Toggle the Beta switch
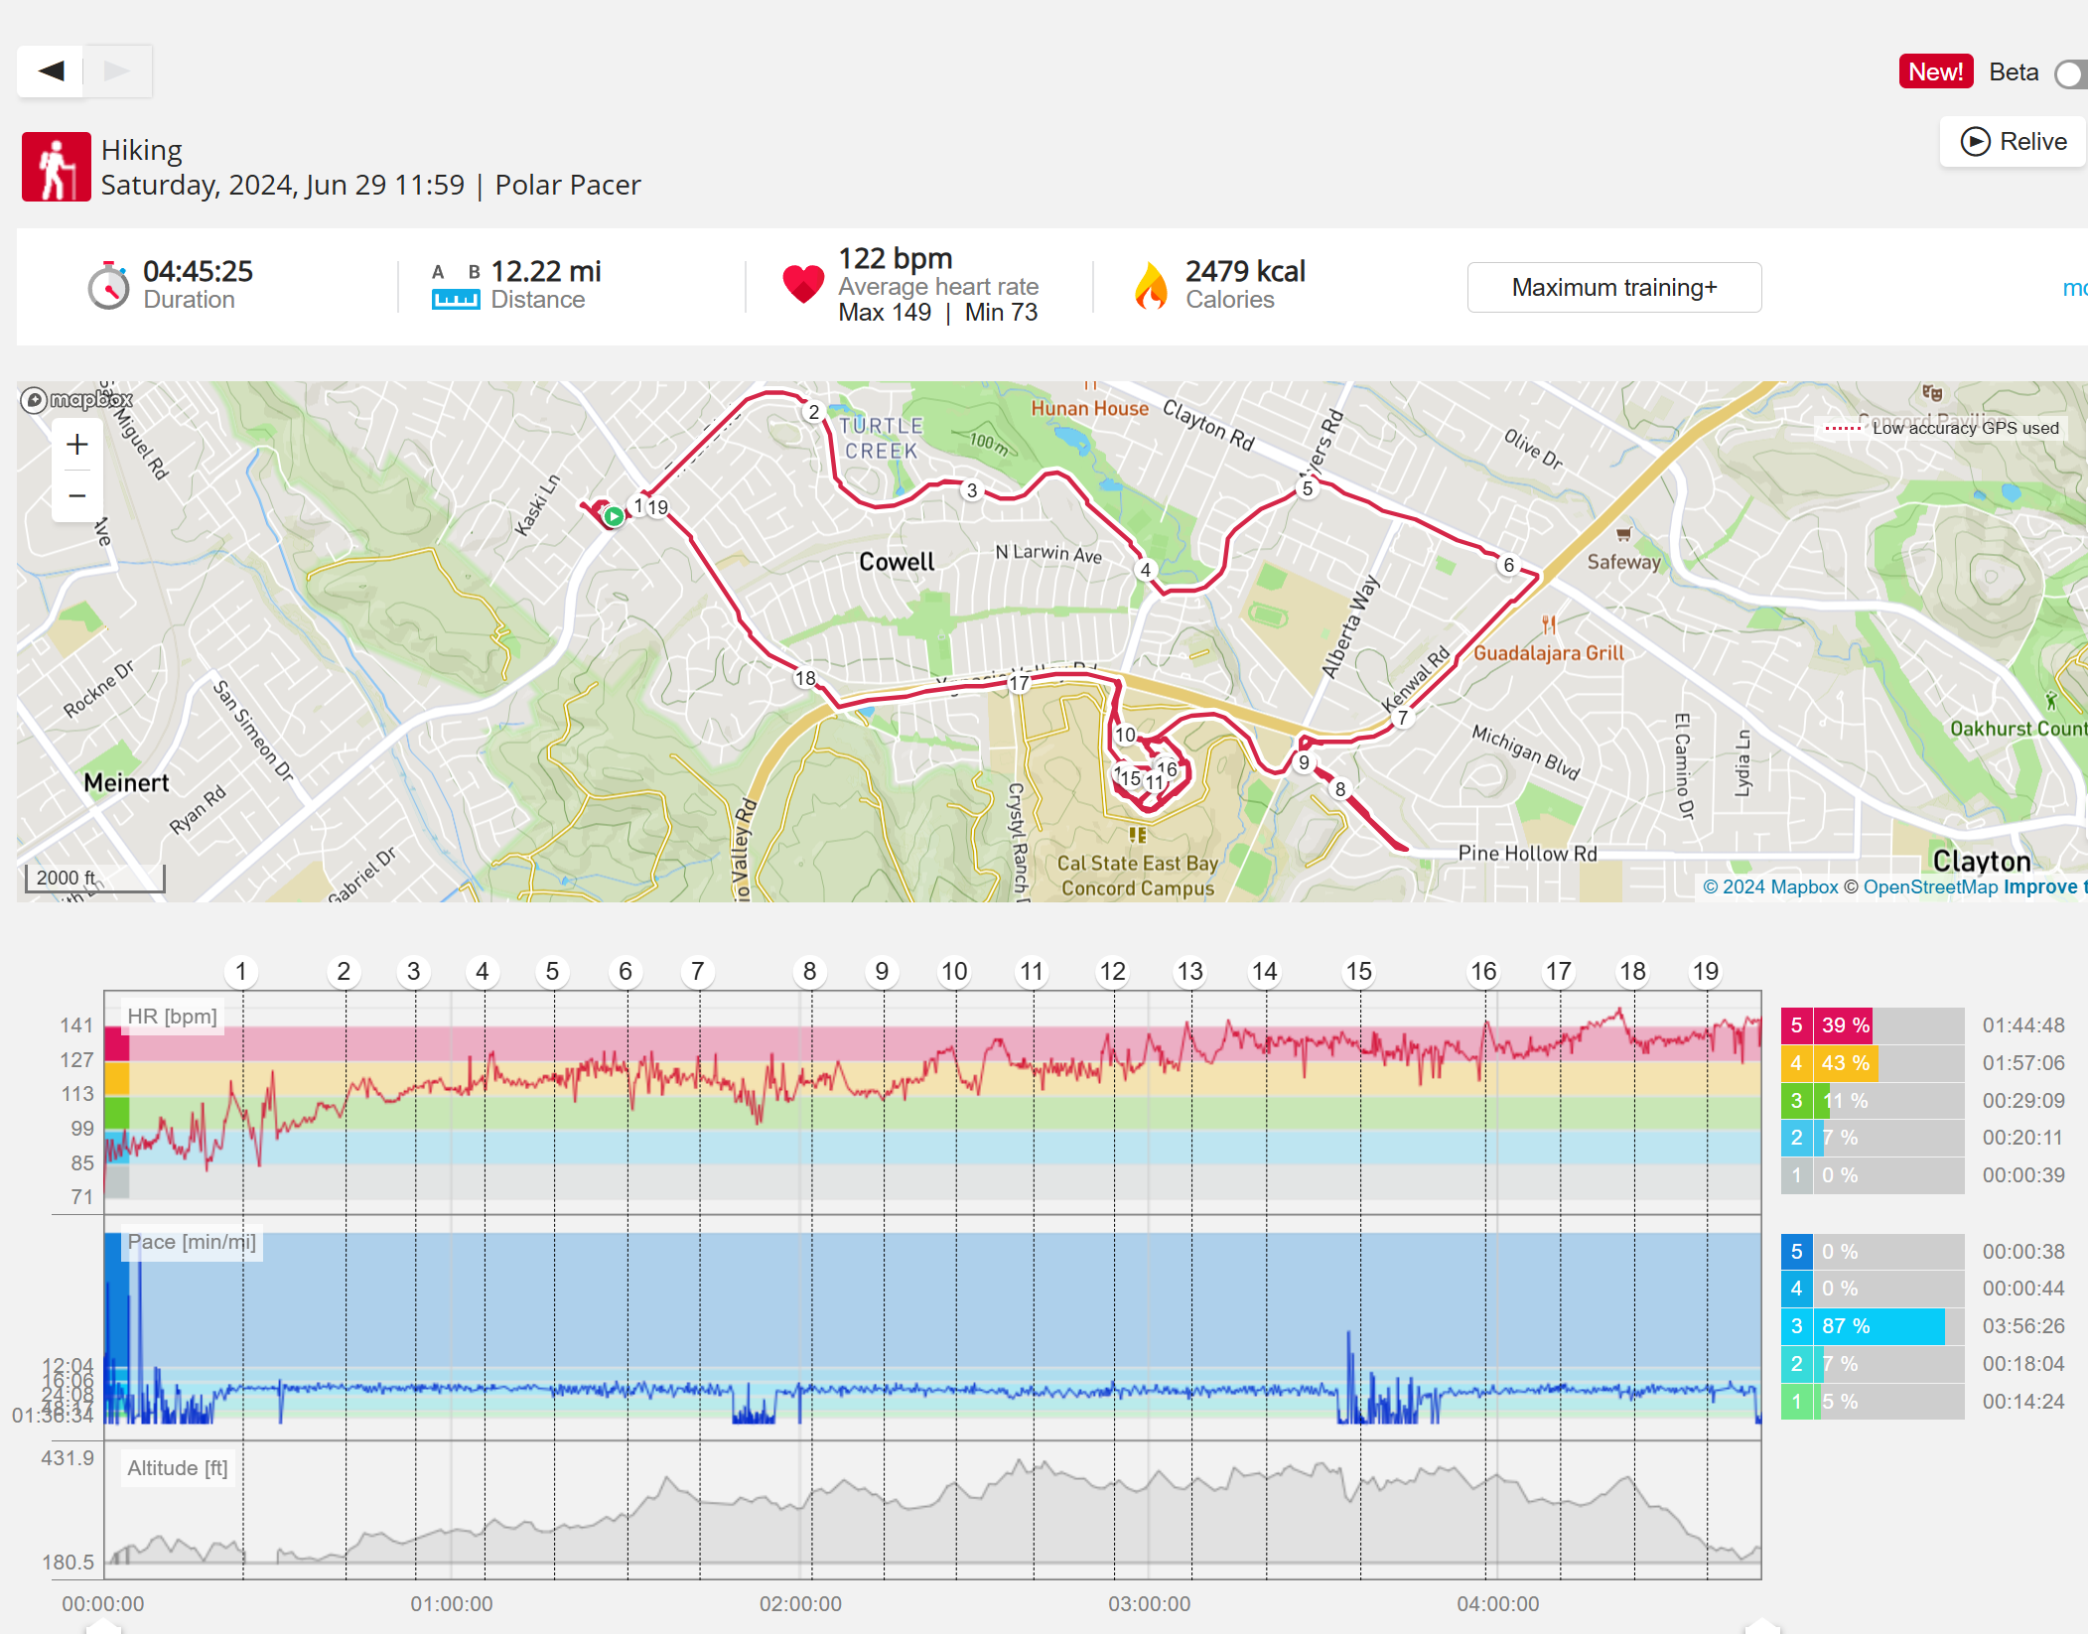Screen dimensions: 2088x1634 (2071, 73)
